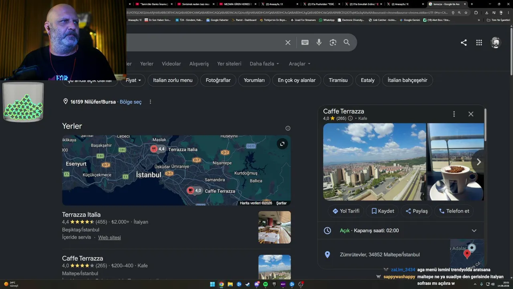Apply the Yorumları filter chip
The image size is (513, 289).
pyautogui.click(x=254, y=80)
